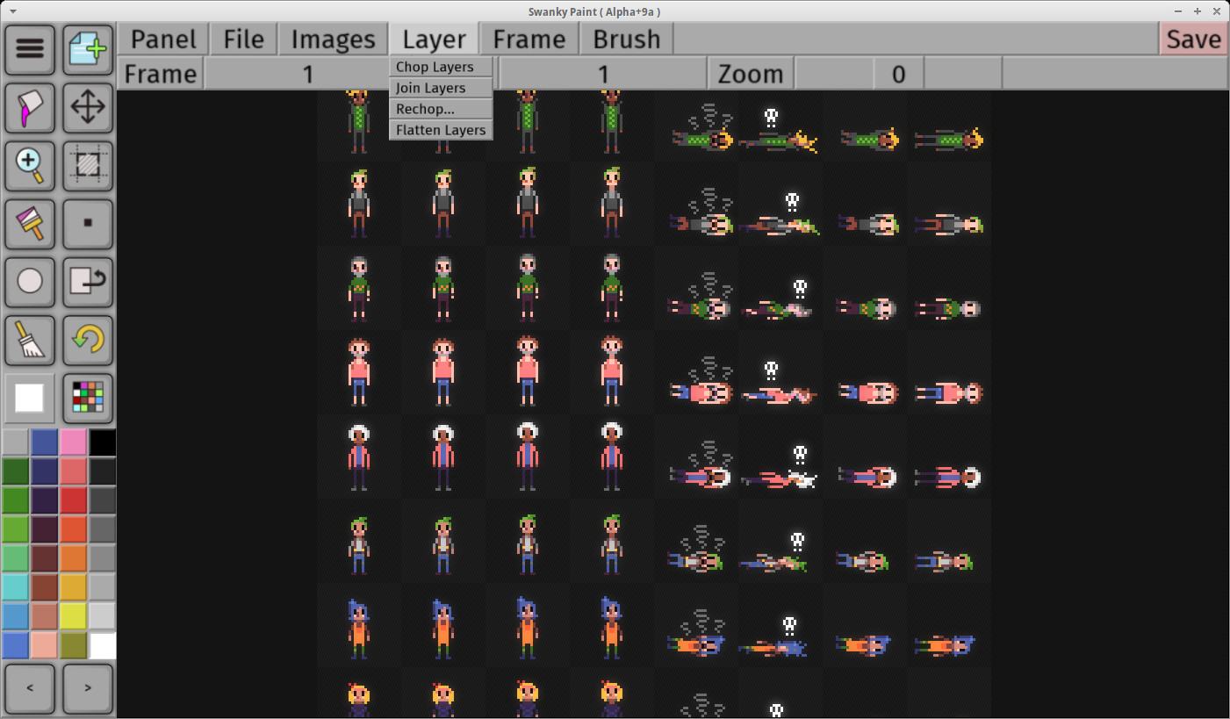The height and width of the screenshot is (719, 1230).
Task: Open the hamburger main menu
Action: click(30, 48)
